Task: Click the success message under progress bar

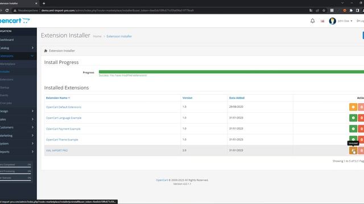Action: click(123, 75)
